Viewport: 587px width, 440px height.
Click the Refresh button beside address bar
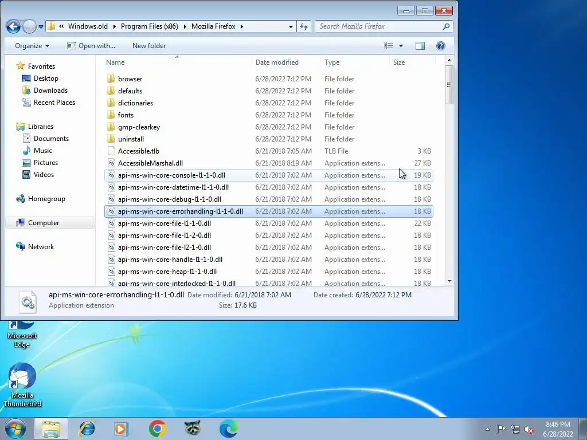pyautogui.click(x=304, y=26)
